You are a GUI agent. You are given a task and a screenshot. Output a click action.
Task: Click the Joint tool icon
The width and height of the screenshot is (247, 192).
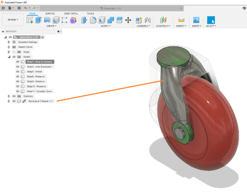tap(148, 20)
